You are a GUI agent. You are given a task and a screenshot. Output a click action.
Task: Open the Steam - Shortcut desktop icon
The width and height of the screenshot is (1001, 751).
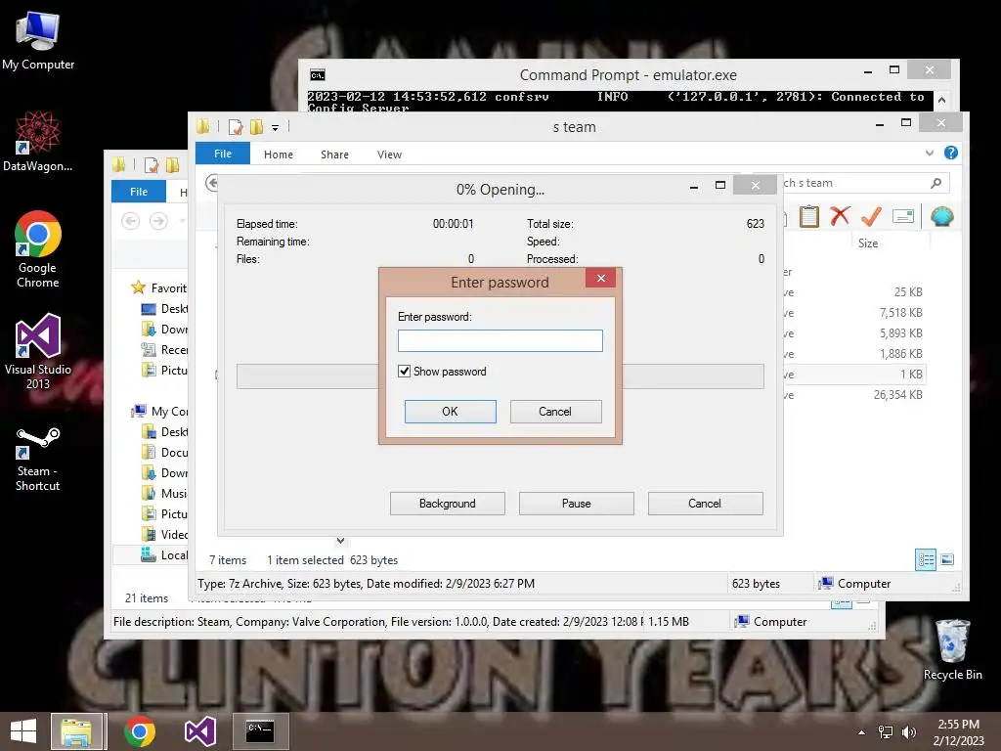point(38,459)
